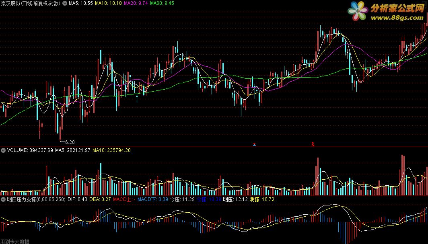
Task: Click the MA5: 10.55 price average label
Action: pyautogui.click(x=81, y=3)
